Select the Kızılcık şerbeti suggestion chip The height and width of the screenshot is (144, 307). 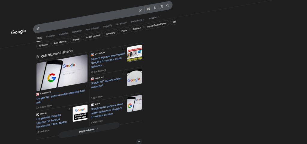93,36
